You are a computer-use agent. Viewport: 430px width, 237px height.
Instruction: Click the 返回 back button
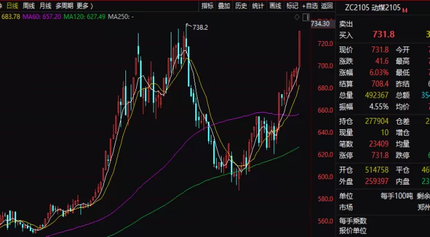(x=327, y=6)
